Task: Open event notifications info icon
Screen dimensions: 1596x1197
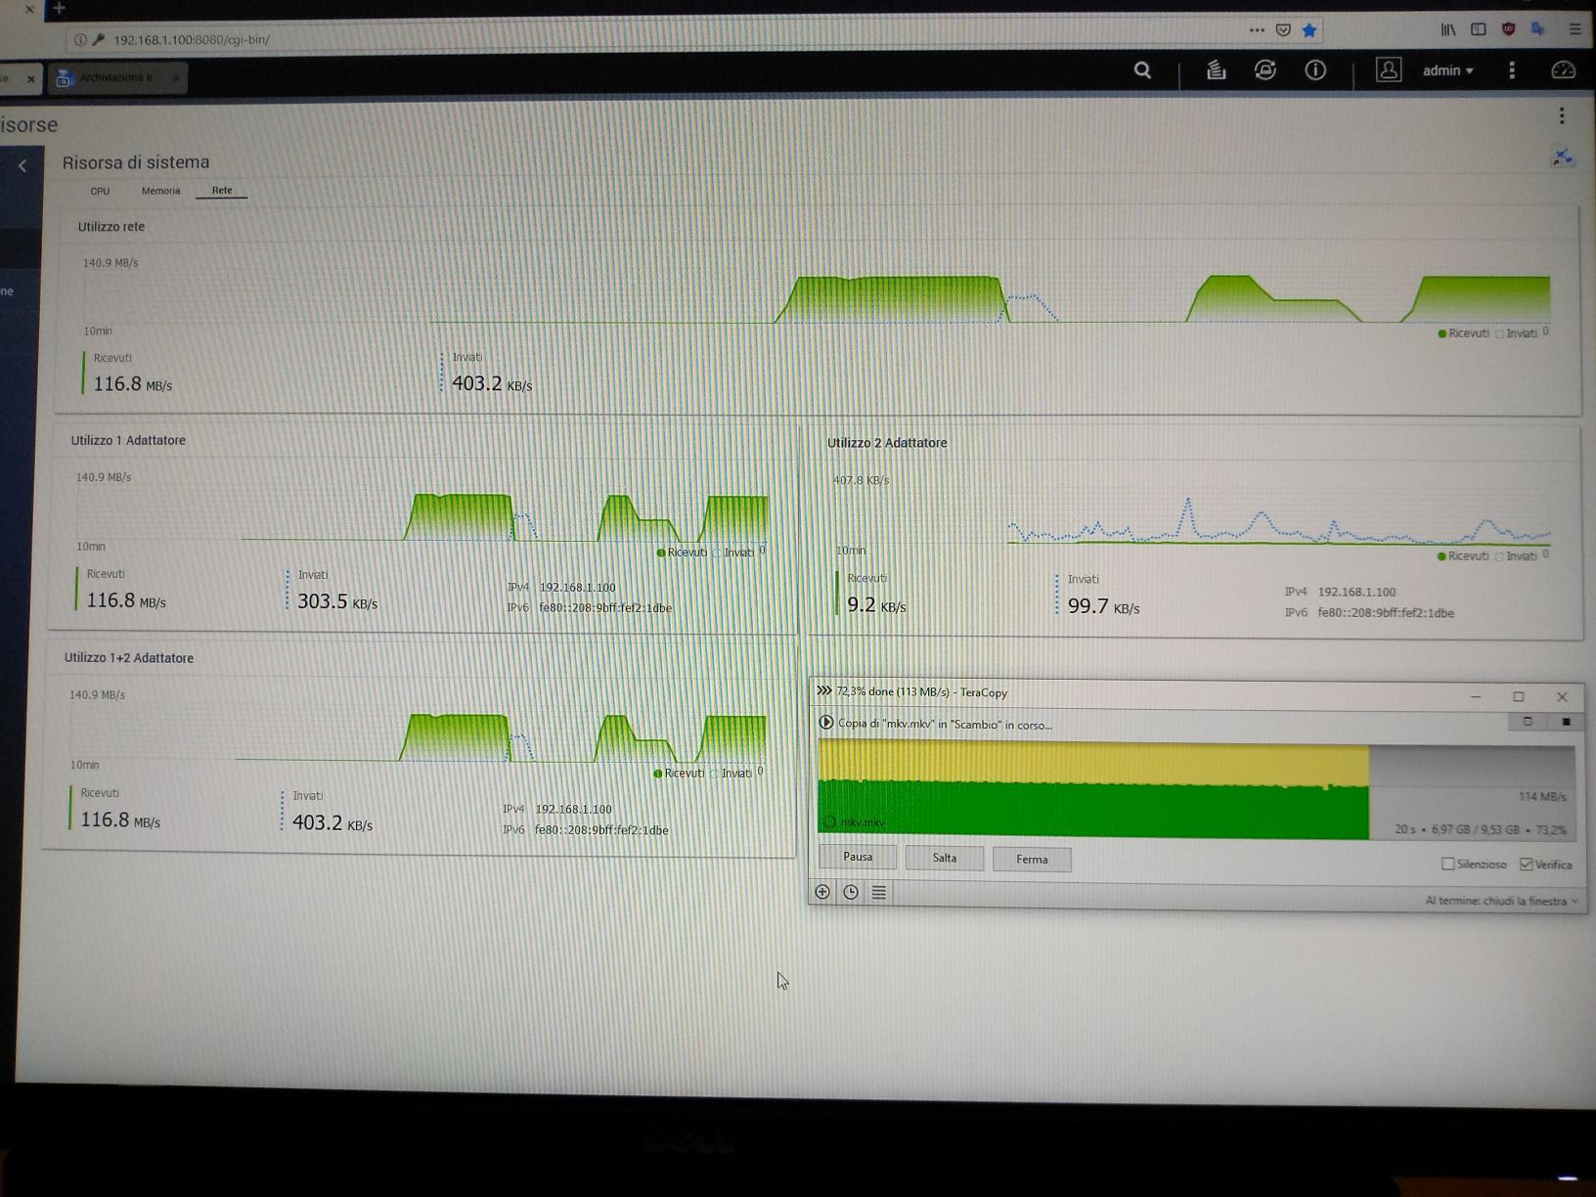Action: tap(1315, 70)
